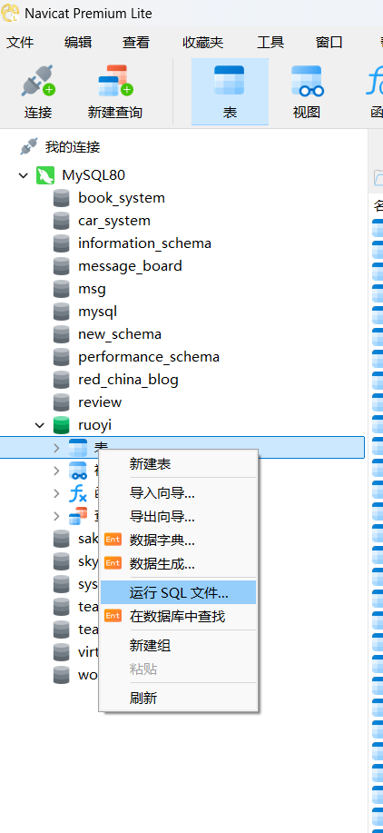Screen dimensions: 383x833
Task: Click the message_board database icon
Action: tap(62, 266)
